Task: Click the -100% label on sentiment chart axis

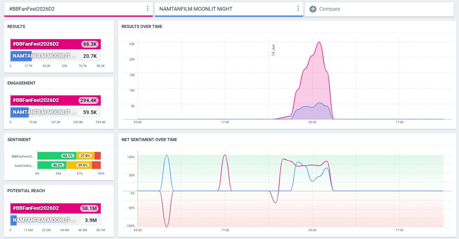Action: 130,226
